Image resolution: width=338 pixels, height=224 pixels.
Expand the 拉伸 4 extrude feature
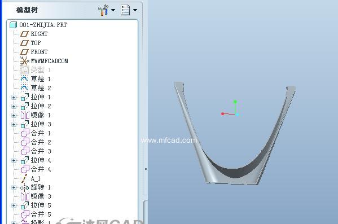point(14,161)
